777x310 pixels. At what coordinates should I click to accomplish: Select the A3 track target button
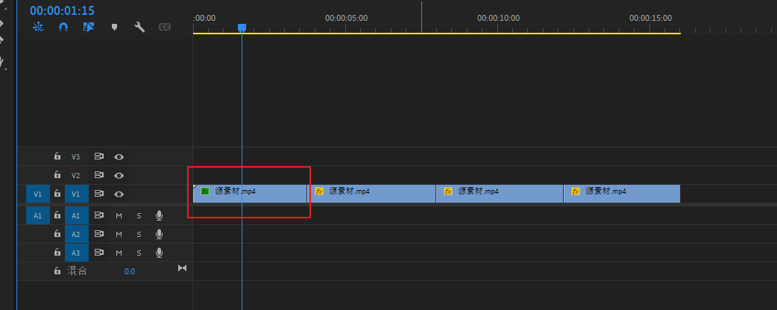coord(75,253)
